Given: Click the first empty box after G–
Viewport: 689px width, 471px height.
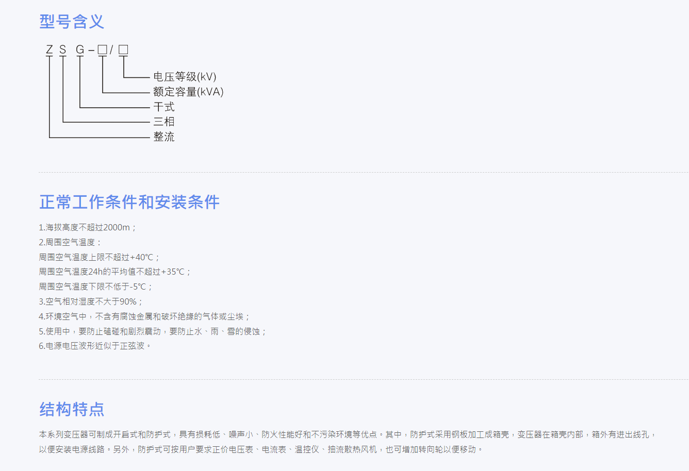Looking at the screenshot, I should pos(102,49).
